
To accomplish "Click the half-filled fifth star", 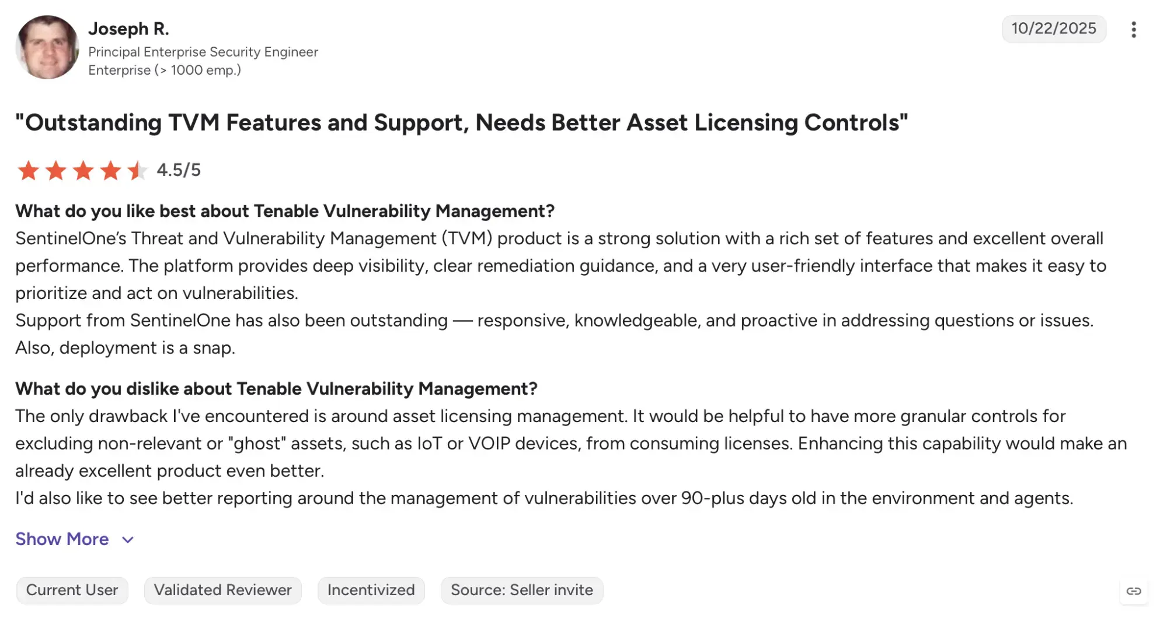I will [x=138, y=171].
